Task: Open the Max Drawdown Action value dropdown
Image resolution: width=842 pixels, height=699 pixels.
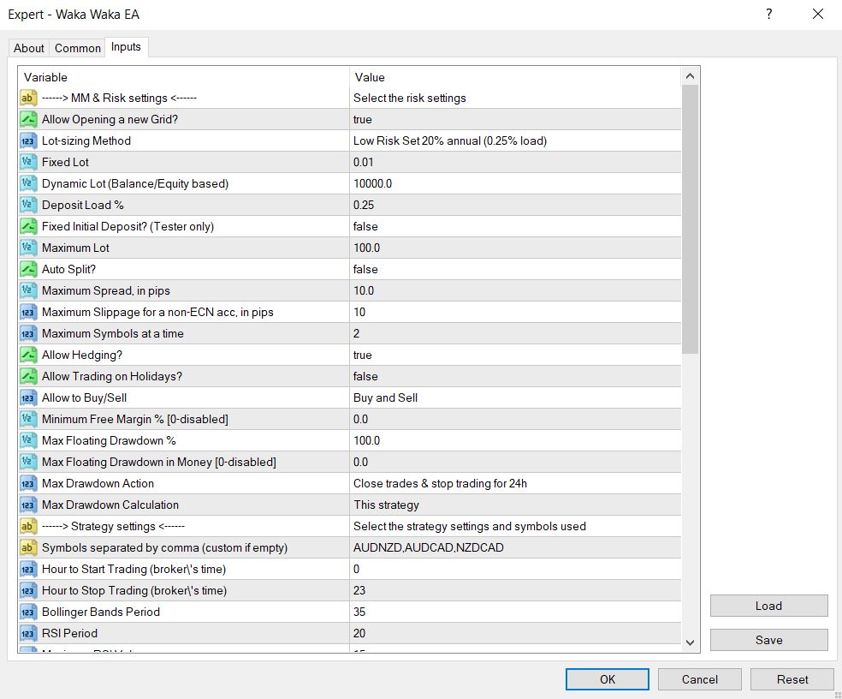Action: tap(515, 483)
